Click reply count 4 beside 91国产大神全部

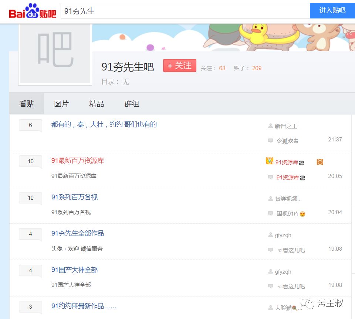click(x=30, y=270)
